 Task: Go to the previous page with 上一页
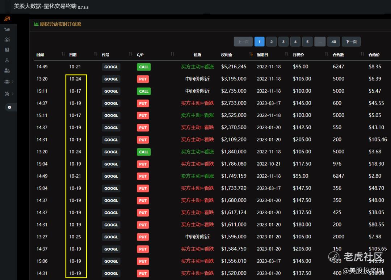243,42
